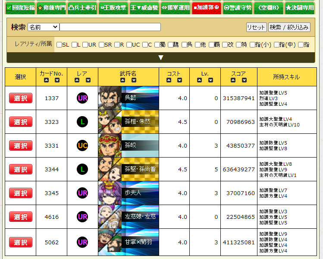323x259 pixels.
Task: Click score value 315387941
Action: (x=239, y=98)
